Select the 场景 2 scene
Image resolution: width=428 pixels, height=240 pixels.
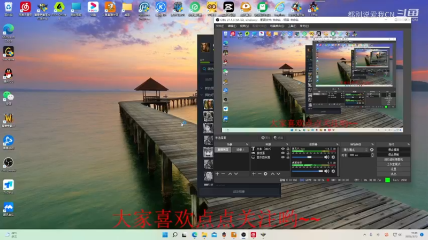pos(240,150)
